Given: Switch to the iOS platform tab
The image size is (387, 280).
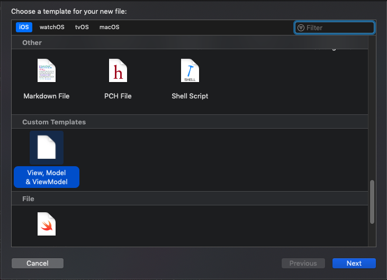Looking at the screenshot, I should coord(24,27).
